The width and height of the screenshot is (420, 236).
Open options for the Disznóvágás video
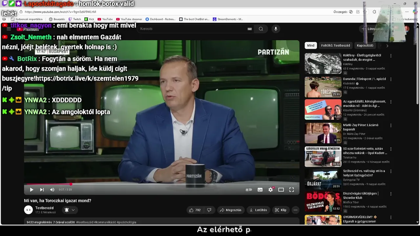pyautogui.click(x=391, y=194)
